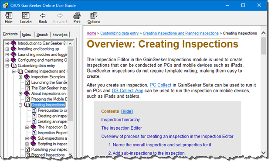Viewport: 271px width, 162px height.
Task: Click the open book icon beside Creating Inspections
Action: pyautogui.click(x=27, y=105)
